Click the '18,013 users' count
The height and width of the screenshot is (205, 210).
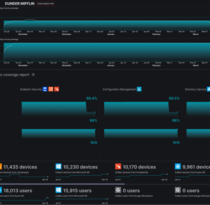pos(18,190)
